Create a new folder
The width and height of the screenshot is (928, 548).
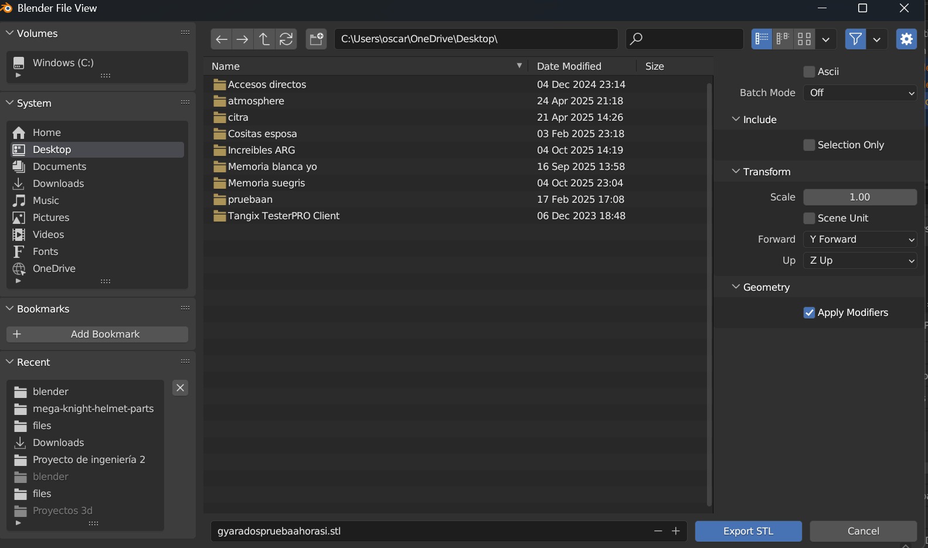317,39
